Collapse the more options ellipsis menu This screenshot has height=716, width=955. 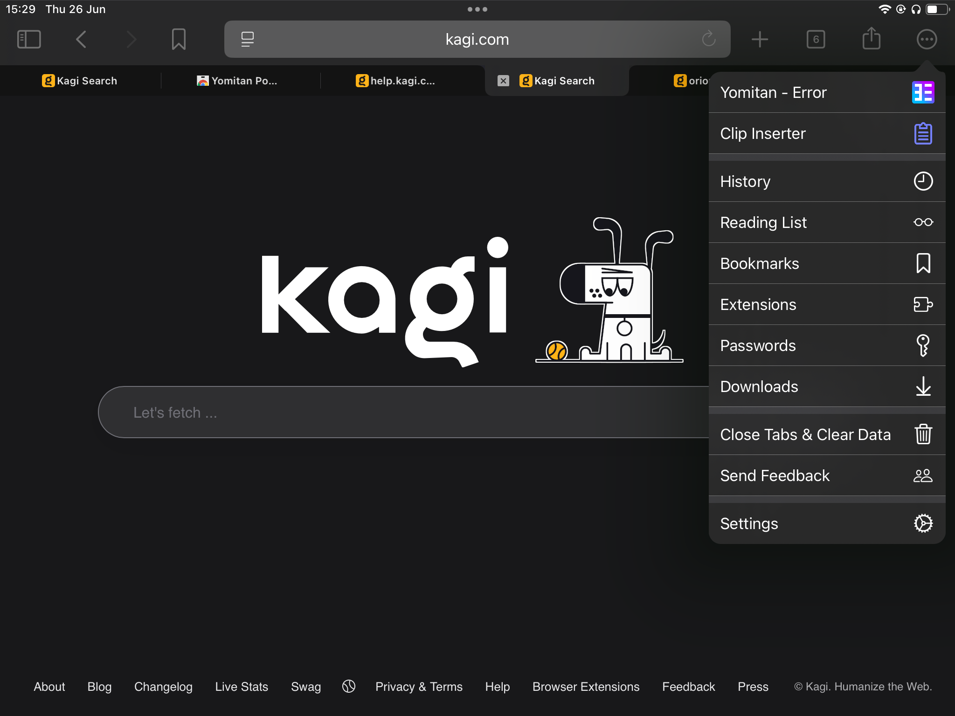tap(926, 39)
